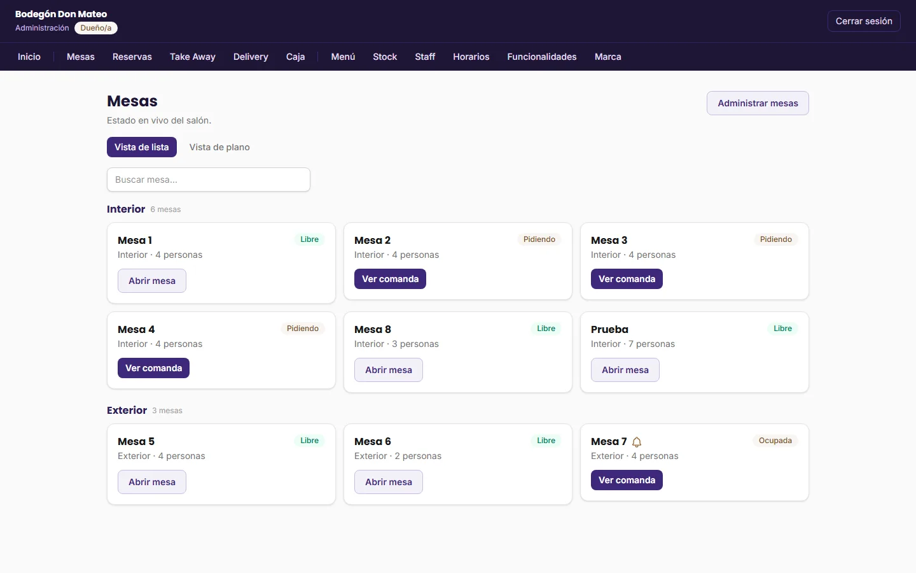Click the bell icon beside Mesa 7
Viewport: 916px width, 573px height.
tap(637, 442)
